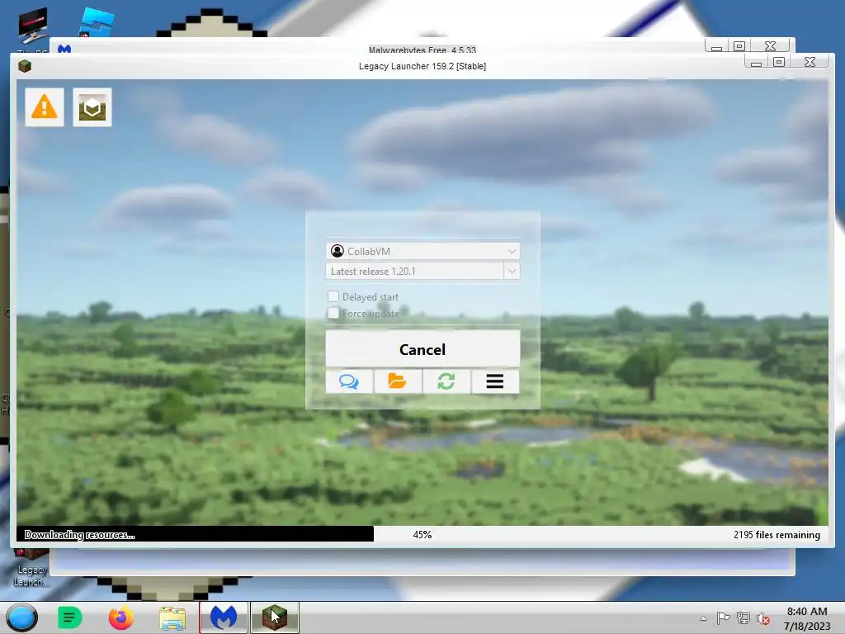845x634 pixels.
Task: Minimize the Malwarebytes window
Action: point(717,46)
